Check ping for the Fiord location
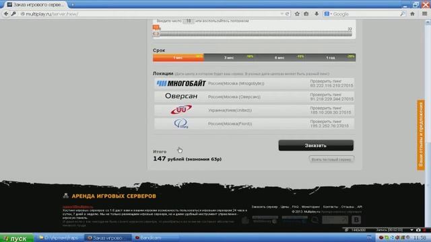431x242 pixels. point(329,124)
